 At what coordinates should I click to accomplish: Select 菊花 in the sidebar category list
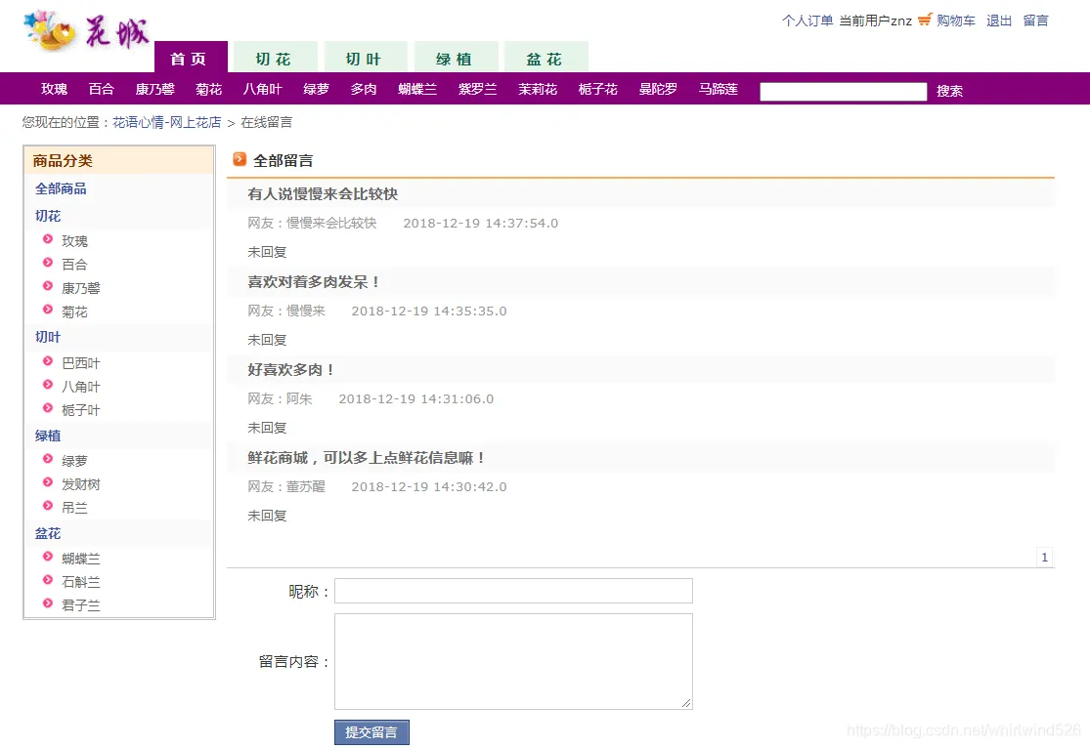74,312
